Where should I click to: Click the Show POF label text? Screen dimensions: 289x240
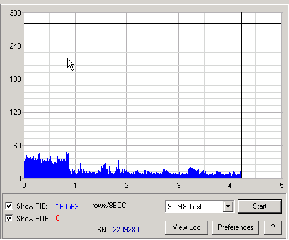[33, 219]
